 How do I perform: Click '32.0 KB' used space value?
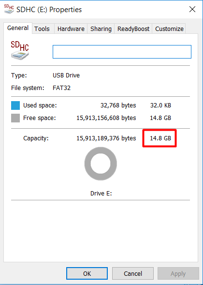[160, 105]
